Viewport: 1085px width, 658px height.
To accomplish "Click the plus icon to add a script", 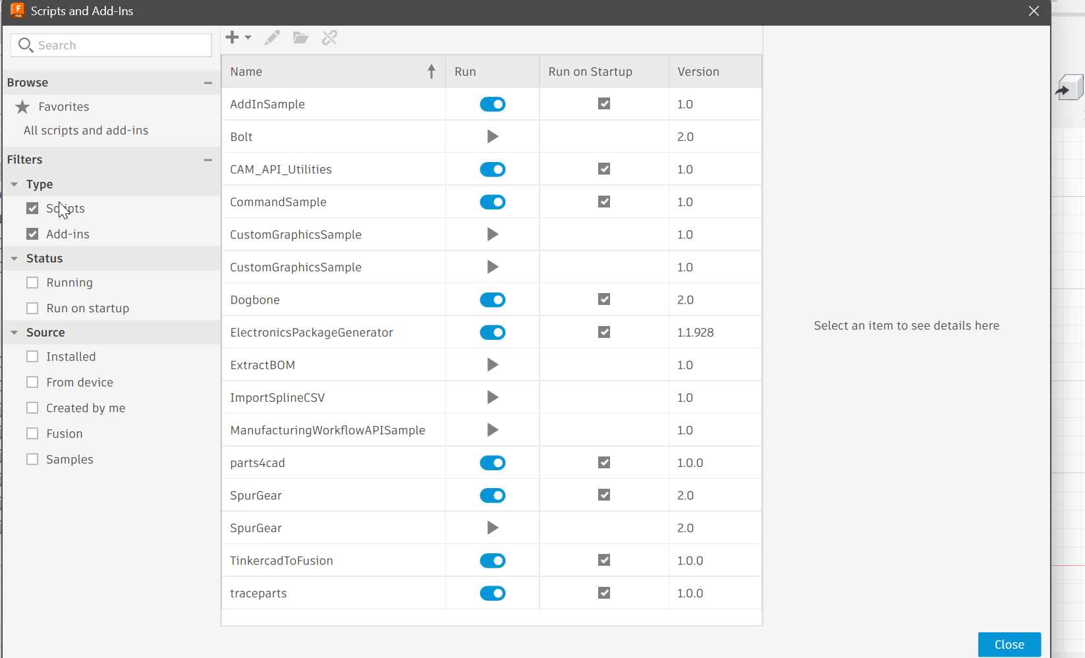I will (x=232, y=38).
